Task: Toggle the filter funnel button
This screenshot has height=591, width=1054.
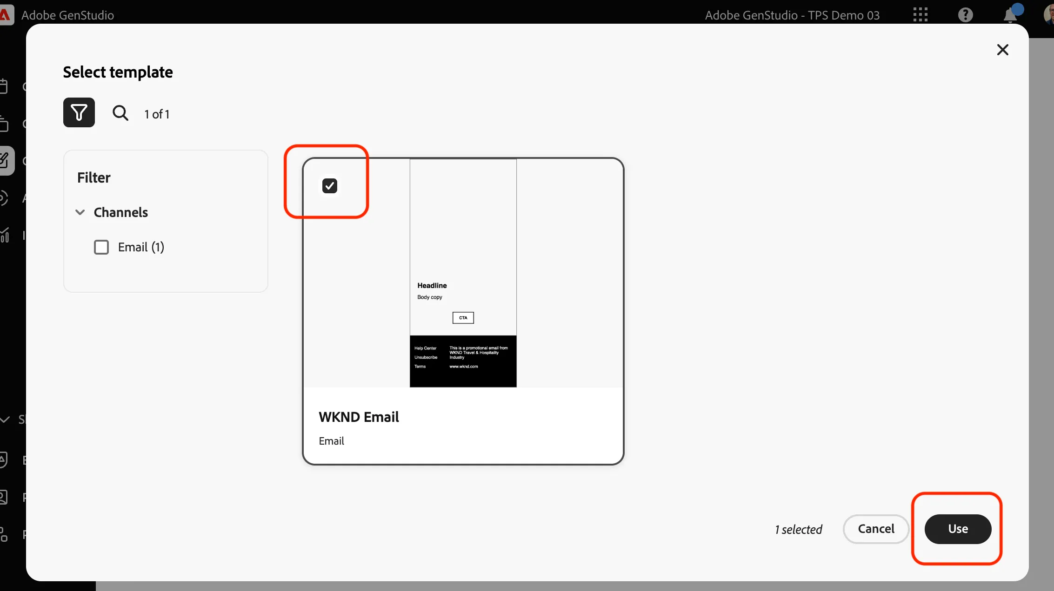Action: [79, 112]
